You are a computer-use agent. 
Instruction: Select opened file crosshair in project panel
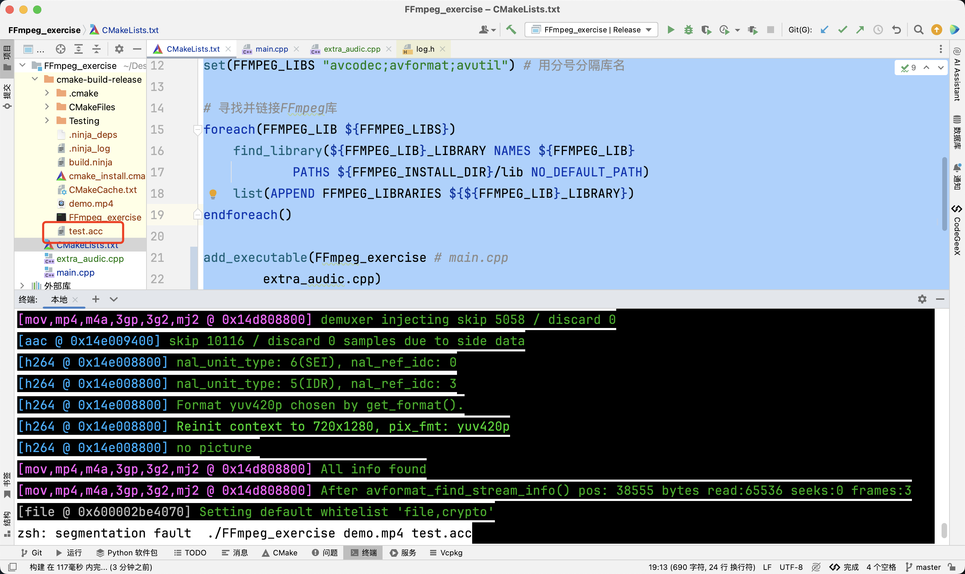pyautogui.click(x=60, y=49)
